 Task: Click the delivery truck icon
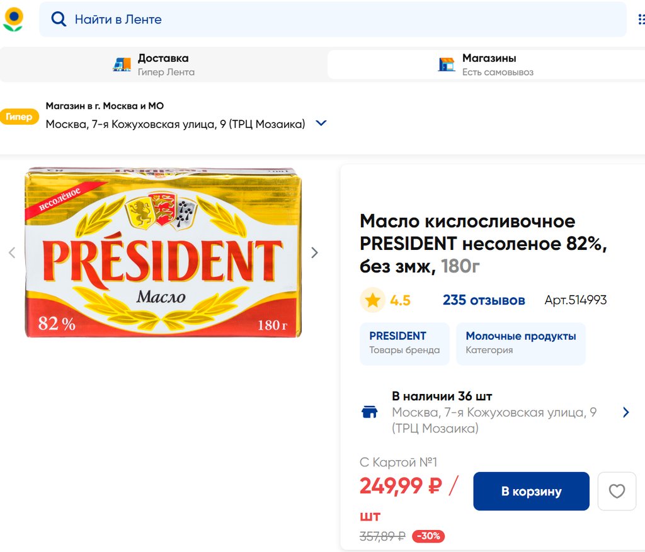click(x=122, y=64)
